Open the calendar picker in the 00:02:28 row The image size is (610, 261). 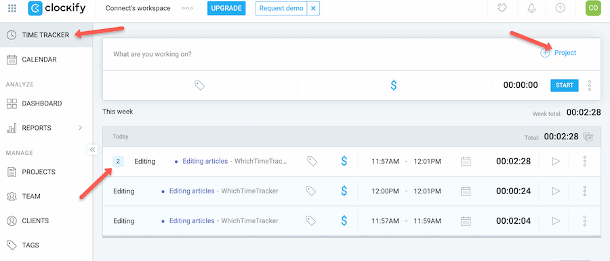pyautogui.click(x=466, y=161)
